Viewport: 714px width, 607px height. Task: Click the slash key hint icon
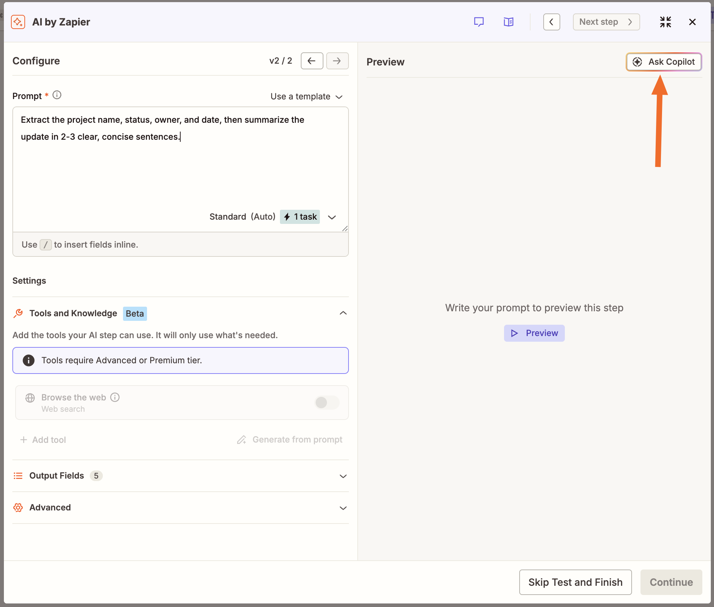(x=46, y=245)
